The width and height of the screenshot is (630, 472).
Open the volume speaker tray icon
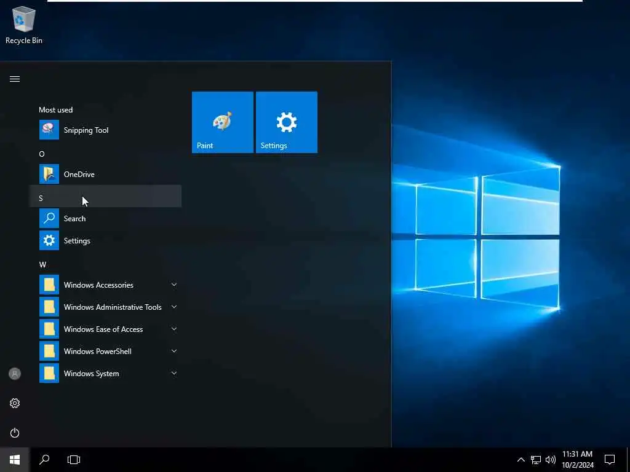[551, 460]
